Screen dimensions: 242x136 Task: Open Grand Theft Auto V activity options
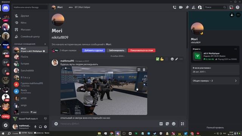[x=45, y=119]
